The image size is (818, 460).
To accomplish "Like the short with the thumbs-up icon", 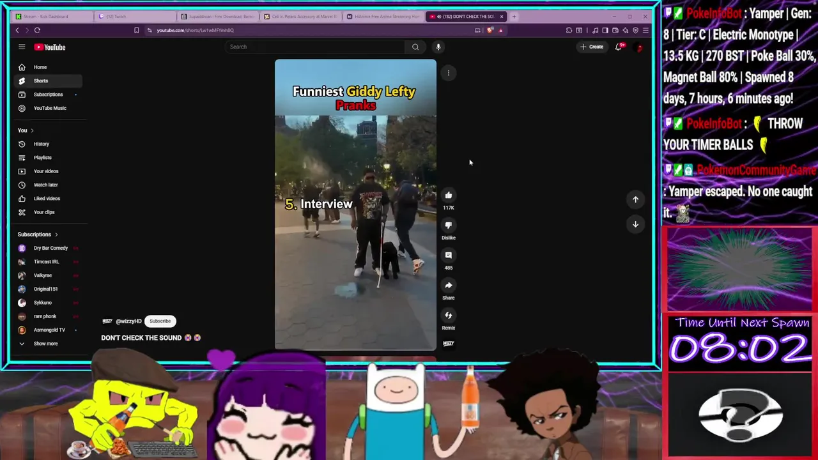I will click(449, 195).
